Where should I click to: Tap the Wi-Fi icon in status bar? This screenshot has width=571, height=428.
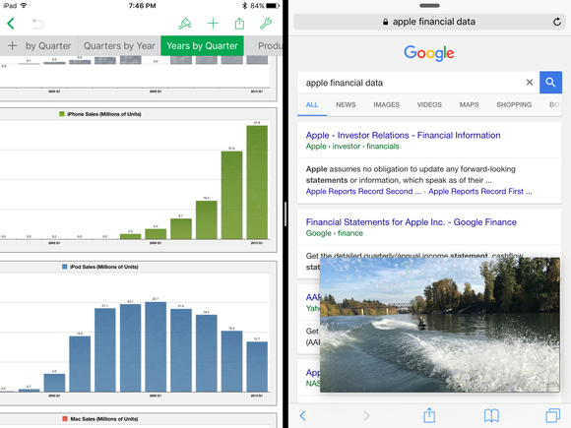pyautogui.click(x=24, y=6)
